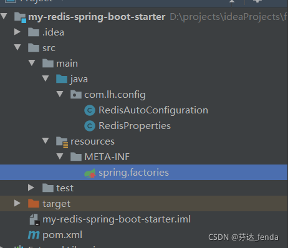Screen dimensions: 288x248
Task: Click the com.lh.config package icon
Action: (76, 95)
